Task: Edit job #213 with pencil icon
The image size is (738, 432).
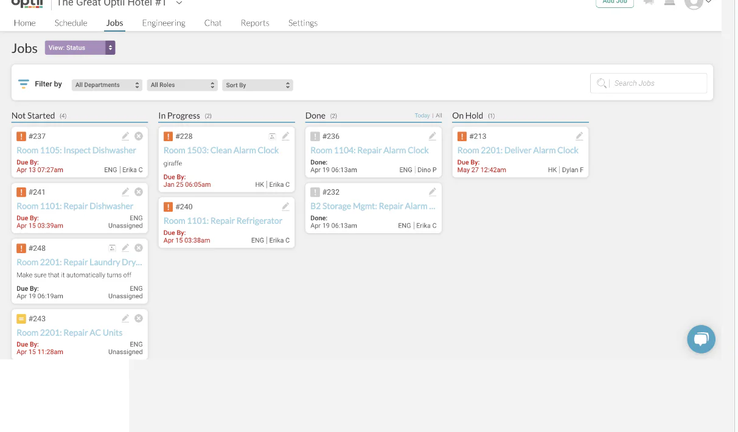Action: [579, 136]
